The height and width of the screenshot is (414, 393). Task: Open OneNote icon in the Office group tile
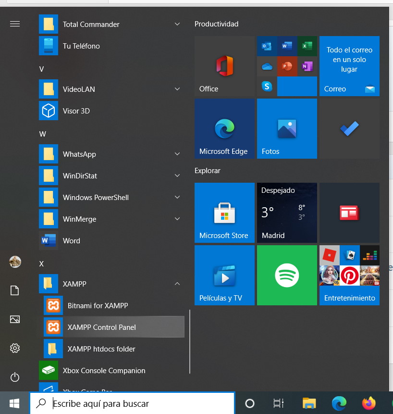pos(307,66)
